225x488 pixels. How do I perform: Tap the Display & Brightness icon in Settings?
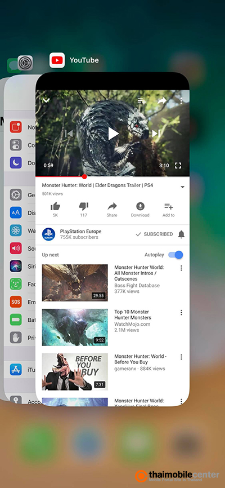[x=16, y=212]
